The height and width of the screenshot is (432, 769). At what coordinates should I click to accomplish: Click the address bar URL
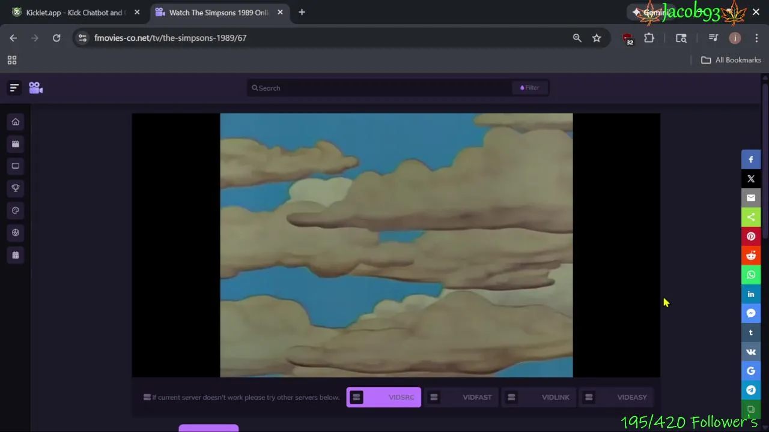pos(170,38)
